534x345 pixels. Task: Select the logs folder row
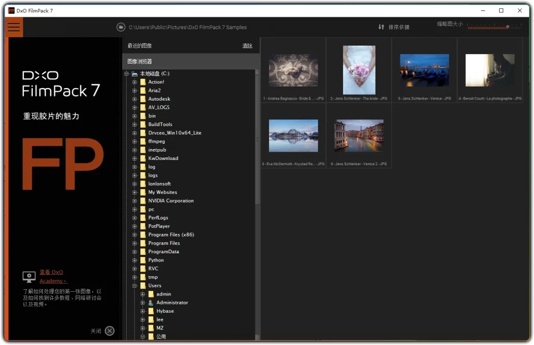pyautogui.click(x=153, y=175)
